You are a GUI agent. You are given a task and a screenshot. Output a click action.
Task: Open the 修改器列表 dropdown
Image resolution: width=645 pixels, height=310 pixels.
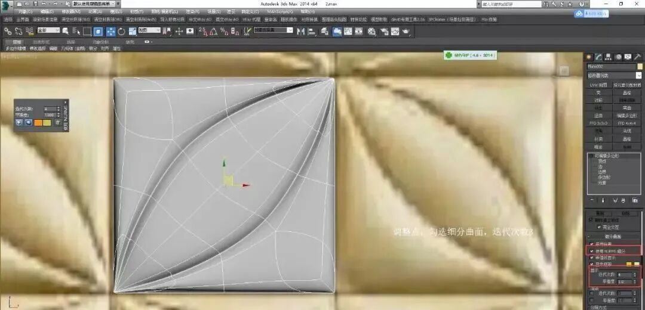tap(614, 76)
